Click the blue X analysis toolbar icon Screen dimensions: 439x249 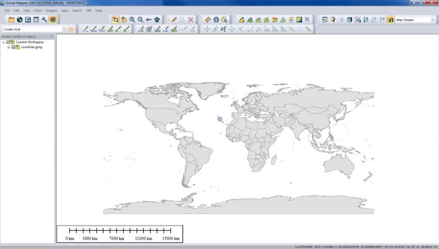coord(307,20)
